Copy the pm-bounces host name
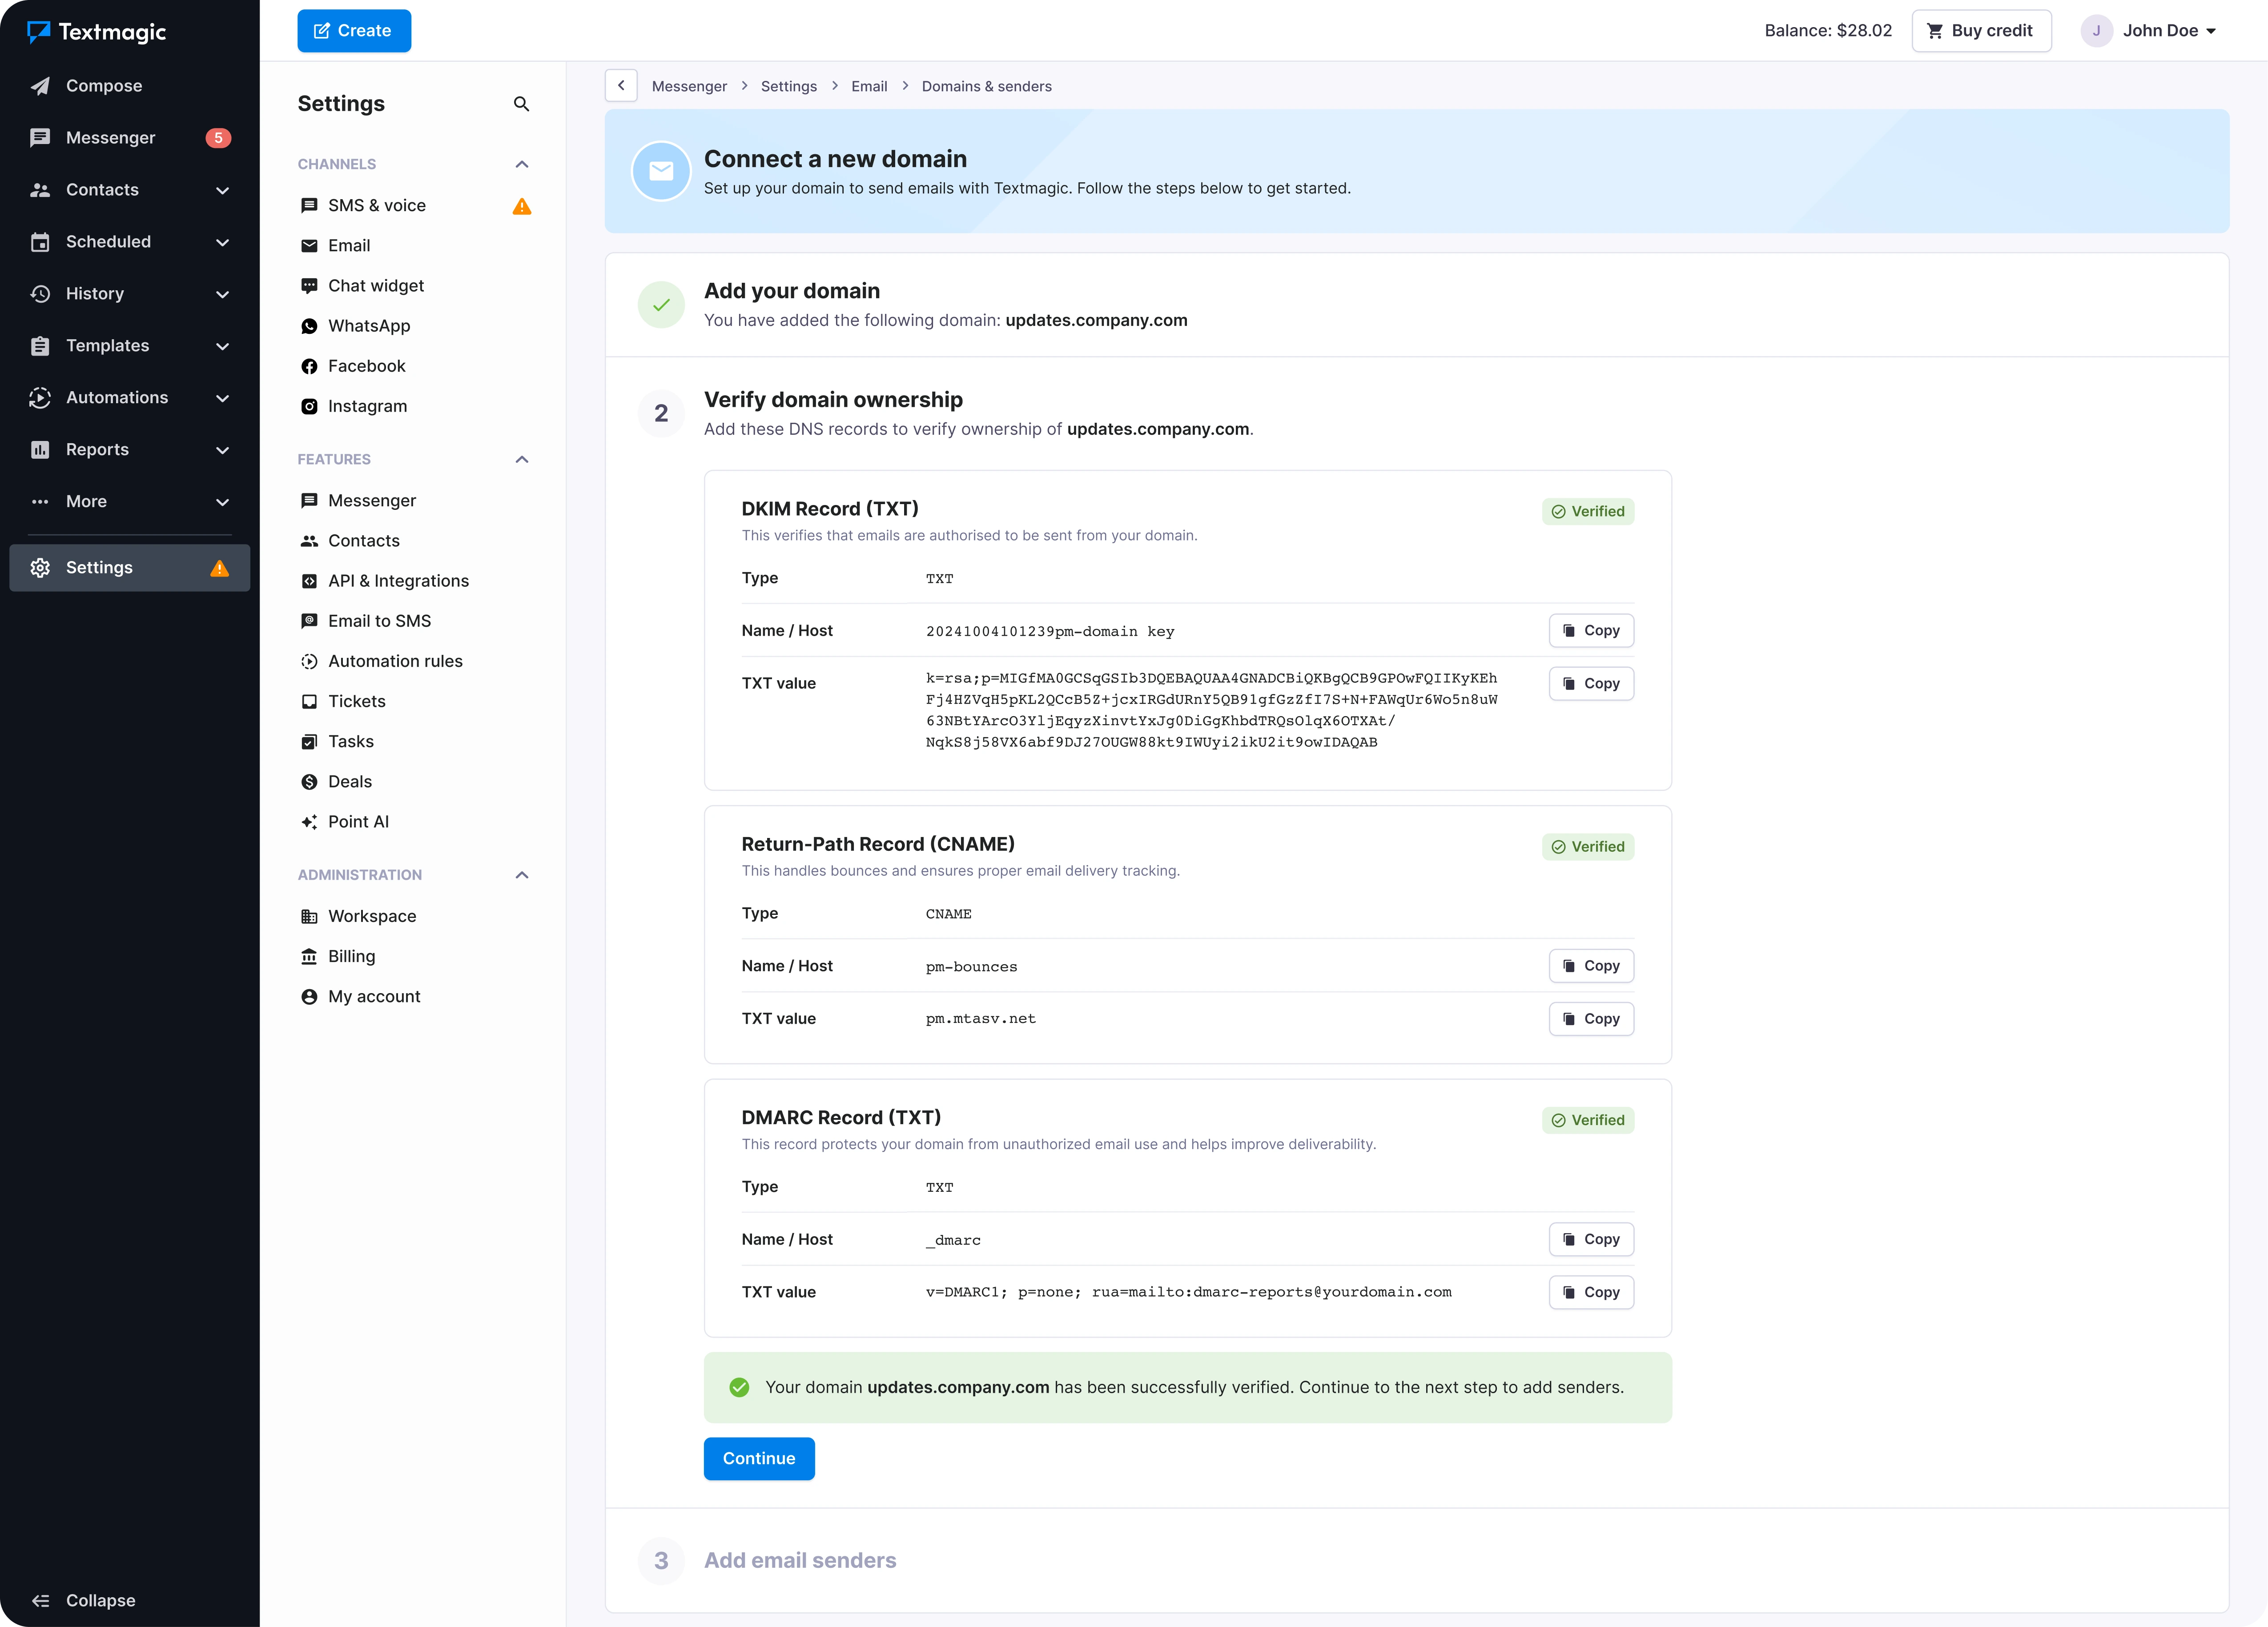 tap(1591, 966)
